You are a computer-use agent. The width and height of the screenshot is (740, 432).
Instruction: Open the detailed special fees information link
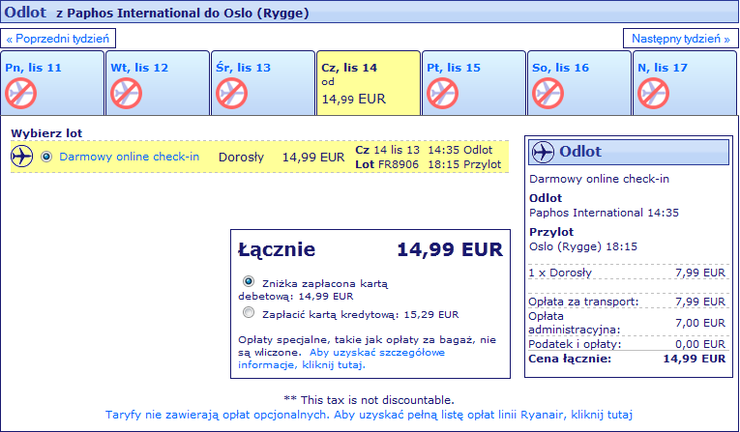click(x=341, y=359)
